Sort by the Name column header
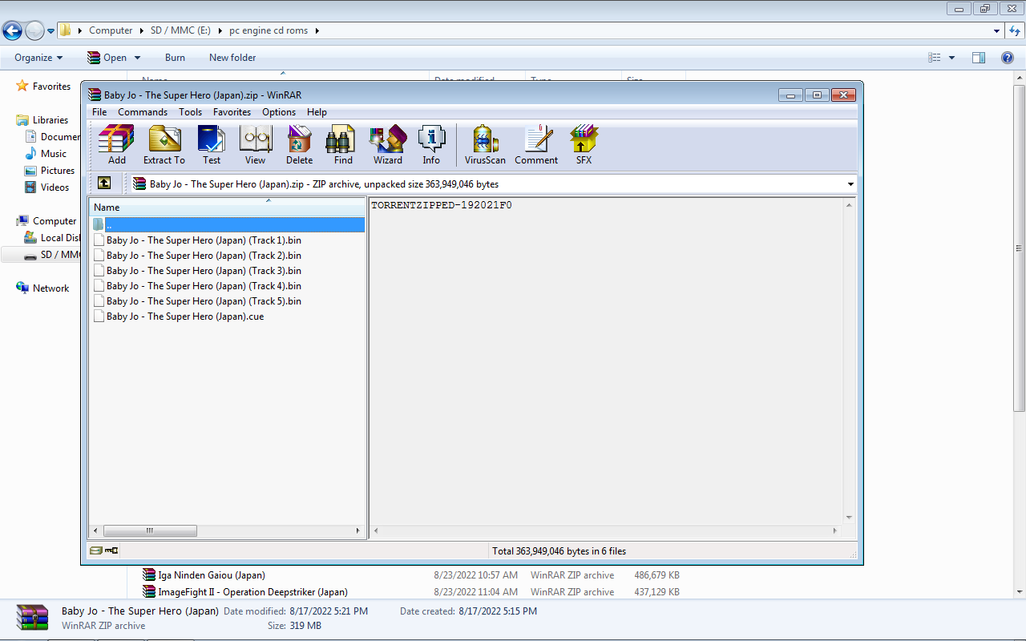This screenshot has width=1026, height=641. point(227,207)
